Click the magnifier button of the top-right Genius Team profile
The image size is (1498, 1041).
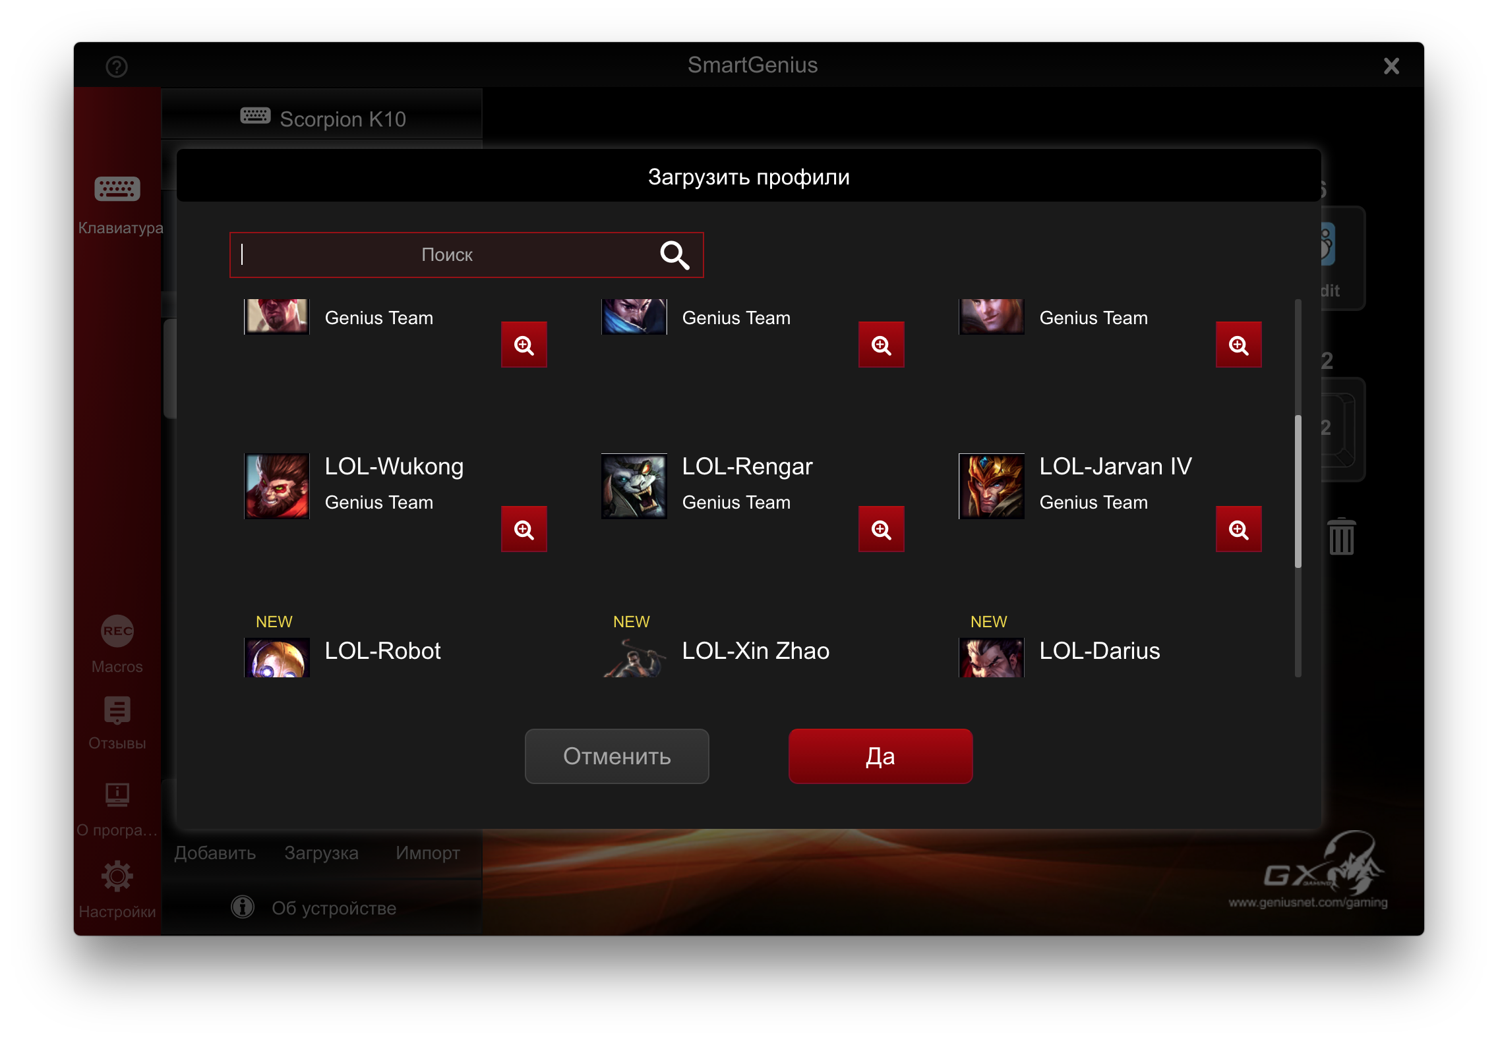1238,345
